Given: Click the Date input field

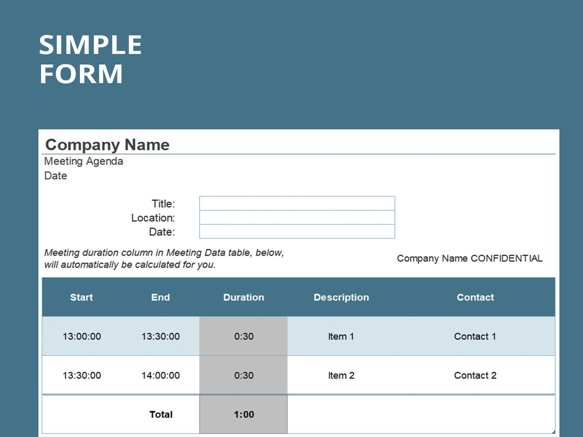Looking at the screenshot, I should (297, 232).
